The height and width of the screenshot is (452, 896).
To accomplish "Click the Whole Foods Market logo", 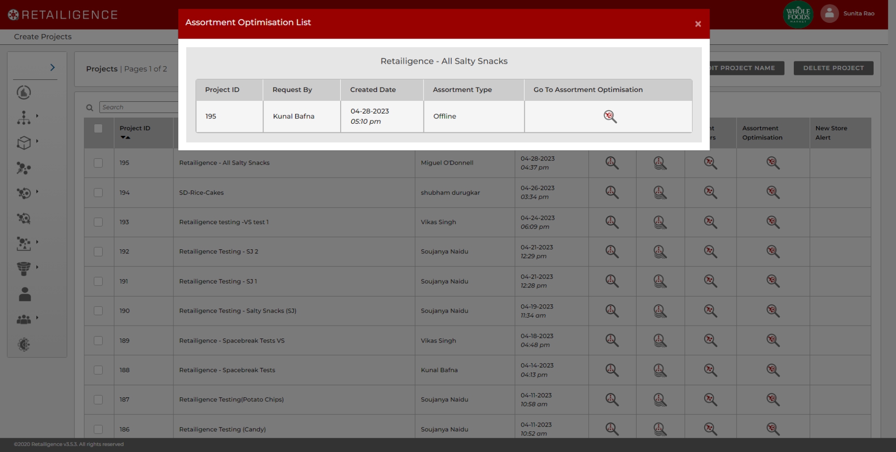I will point(798,14).
